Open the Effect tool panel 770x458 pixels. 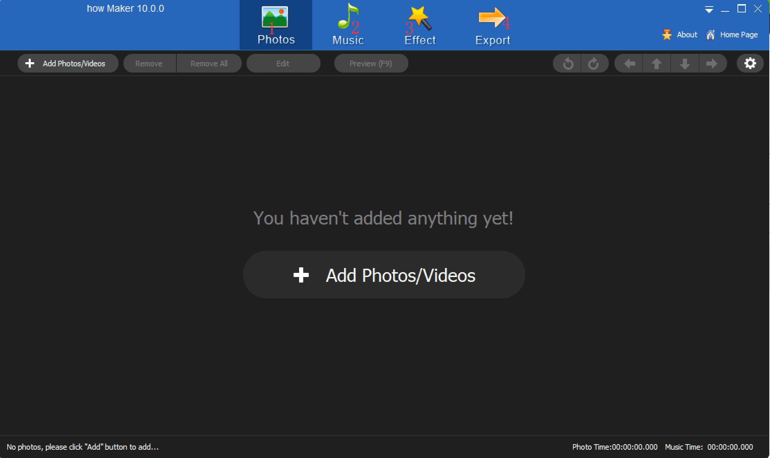click(420, 25)
